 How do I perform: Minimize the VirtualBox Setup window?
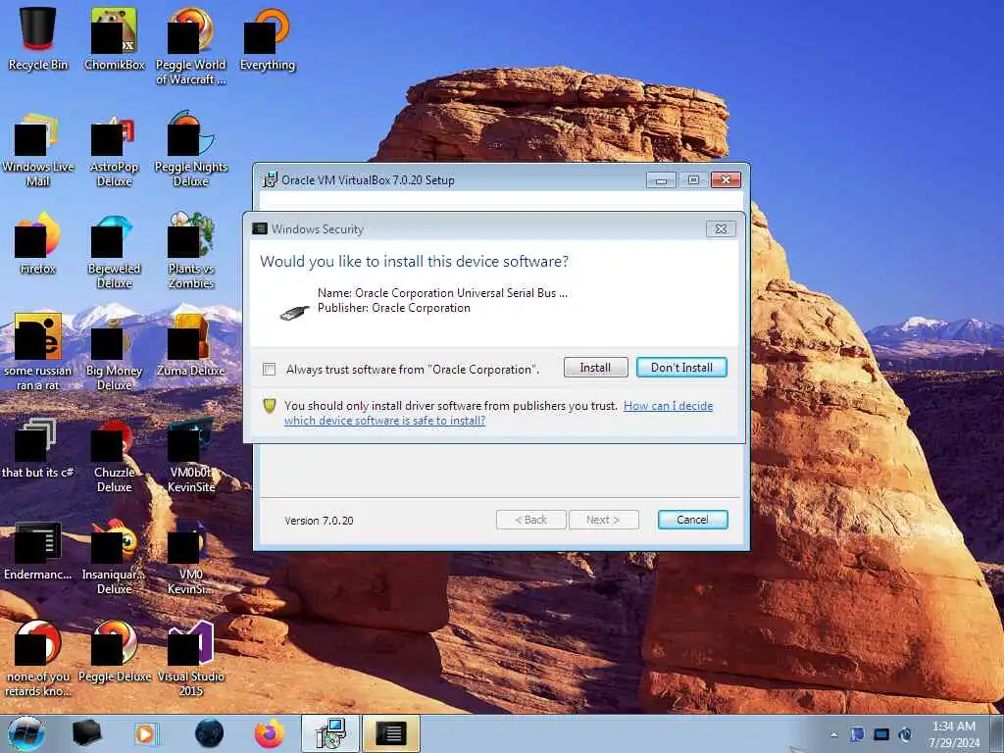click(x=662, y=180)
